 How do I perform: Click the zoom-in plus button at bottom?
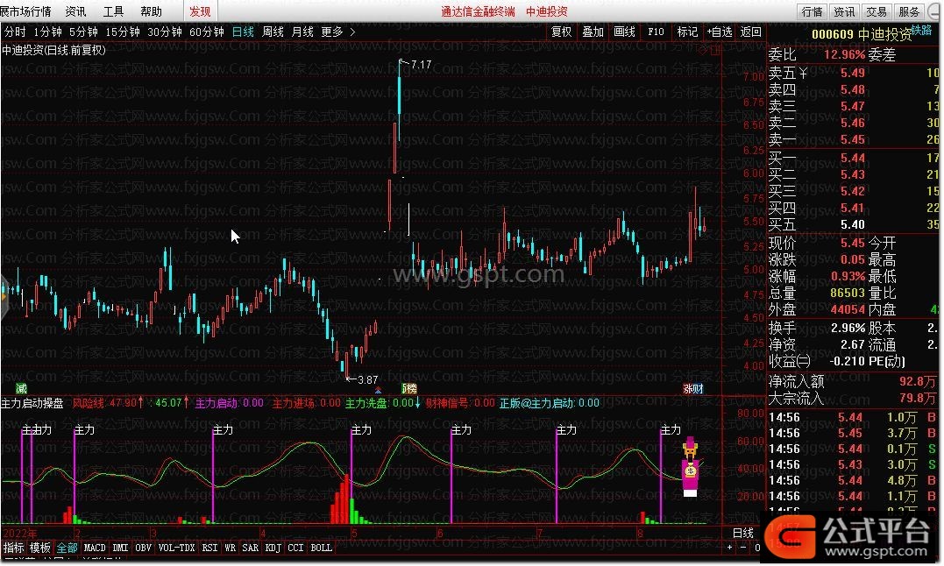coord(729,548)
